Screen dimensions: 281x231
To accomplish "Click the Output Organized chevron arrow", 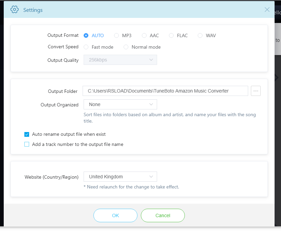I will (151, 104).
